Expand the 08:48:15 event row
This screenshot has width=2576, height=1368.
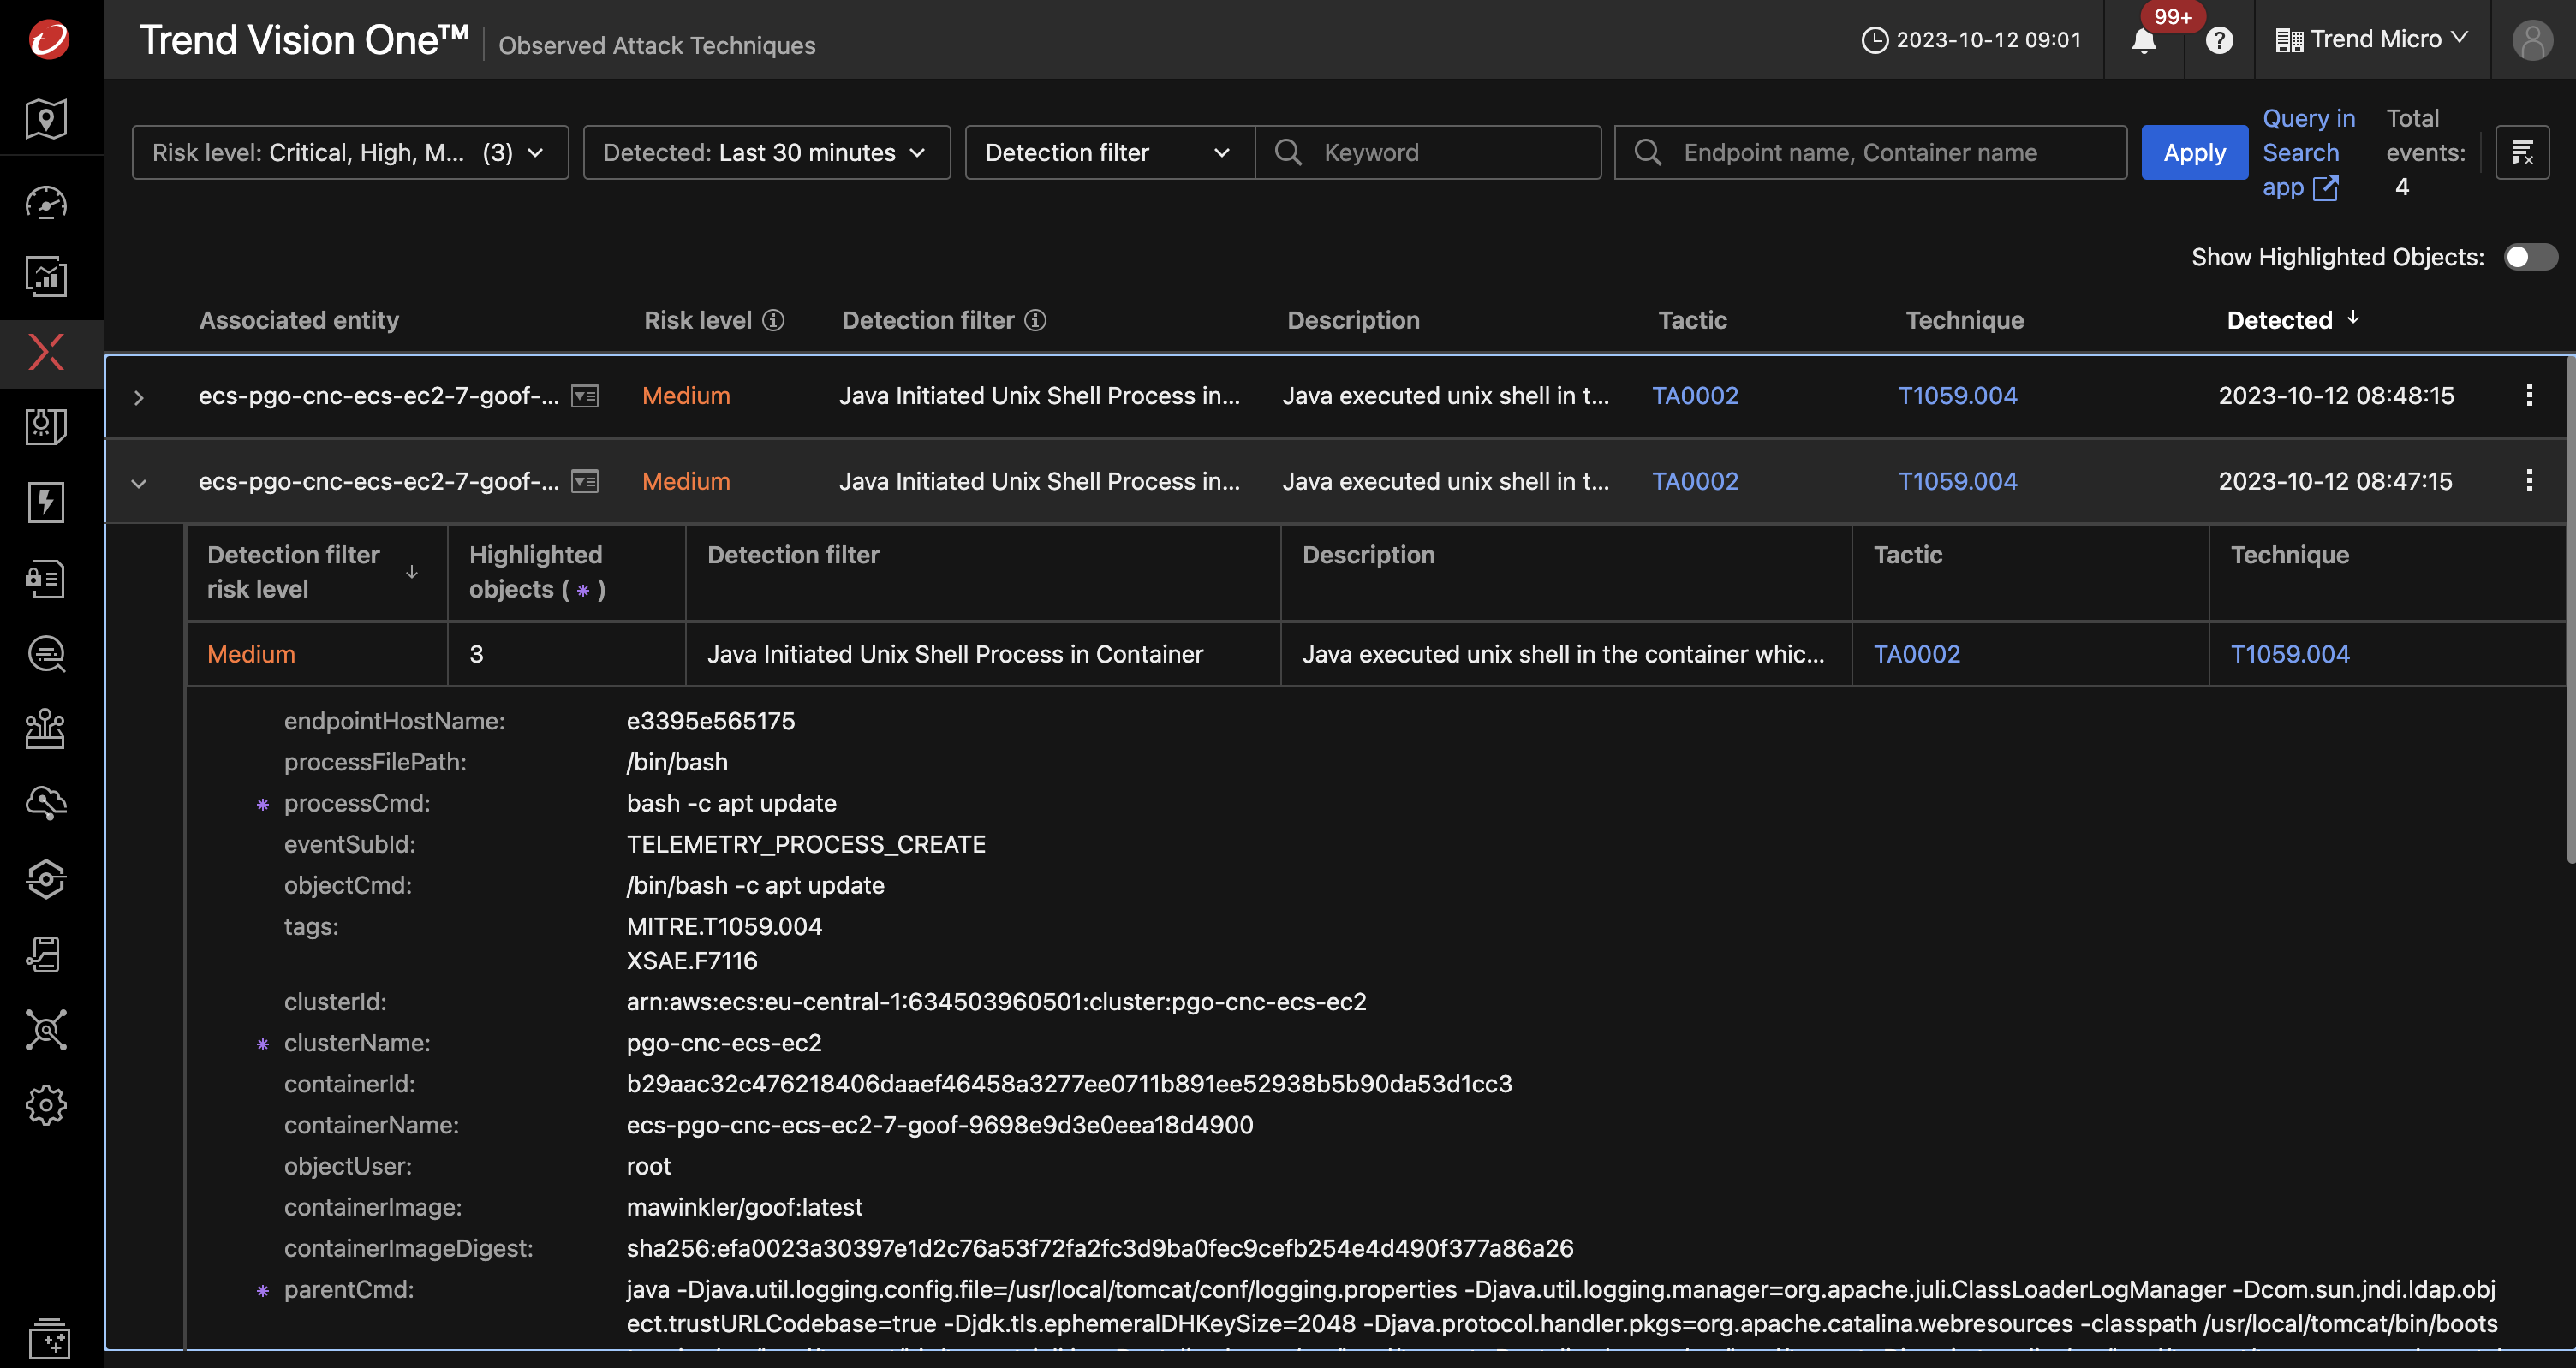(139, 397)
